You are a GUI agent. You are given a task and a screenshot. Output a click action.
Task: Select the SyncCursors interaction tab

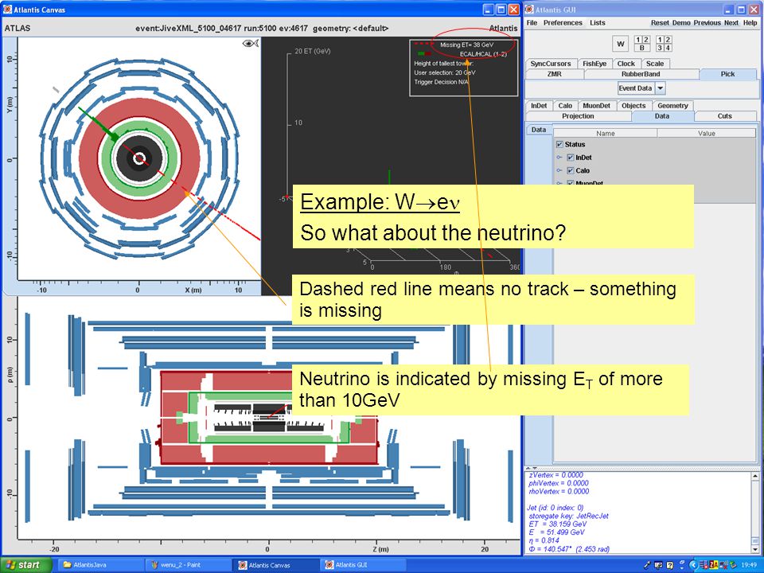click(551, 64)
